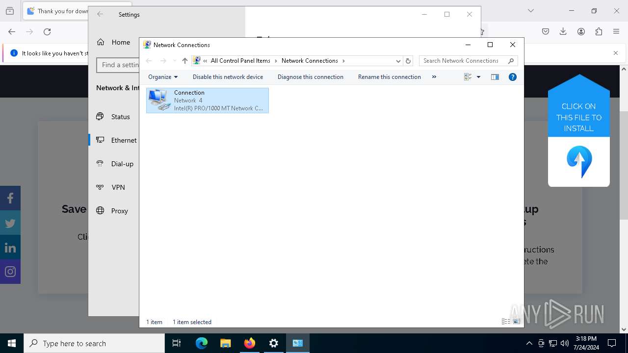Open File Explorer from taskbar

(x=225, y=343)
